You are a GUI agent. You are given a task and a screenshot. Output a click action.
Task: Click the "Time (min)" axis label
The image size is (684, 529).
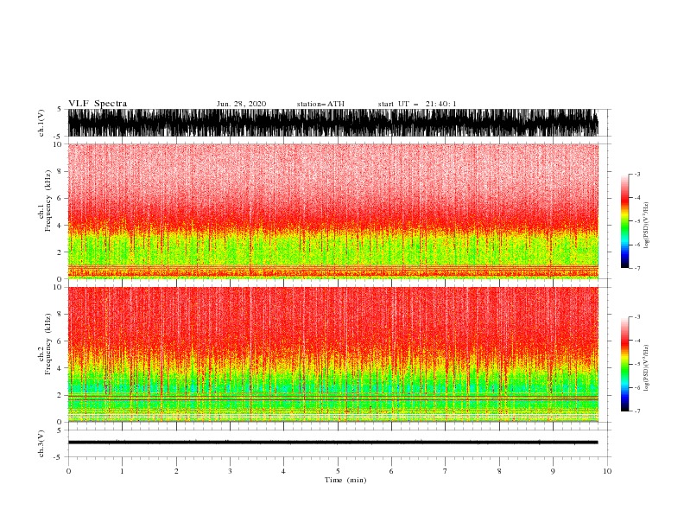(x=345, y=480)
